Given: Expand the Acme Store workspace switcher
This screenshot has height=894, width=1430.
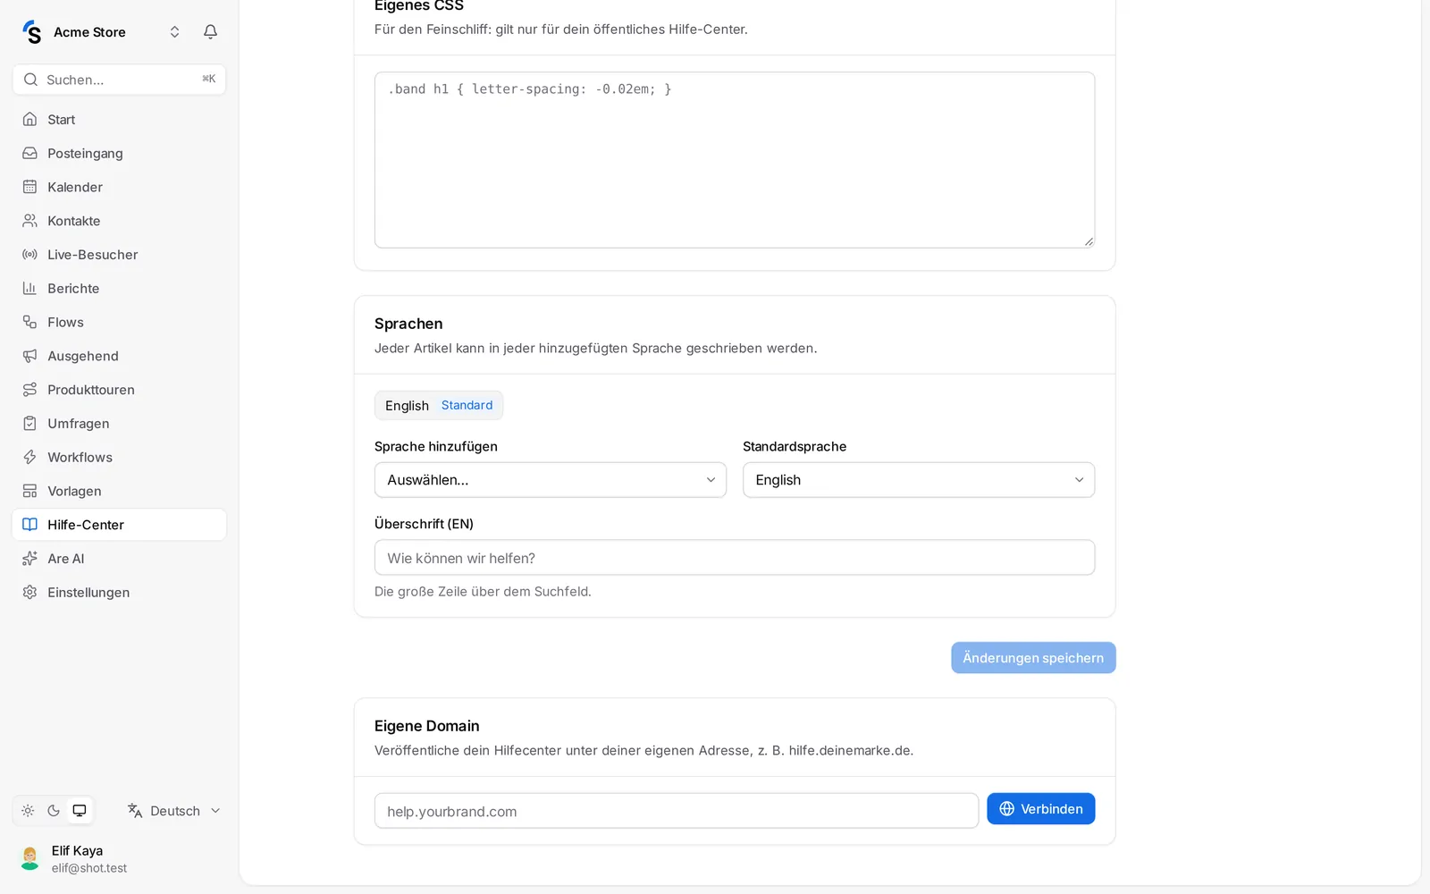Looking at the screenshot, I should point(174,32).
